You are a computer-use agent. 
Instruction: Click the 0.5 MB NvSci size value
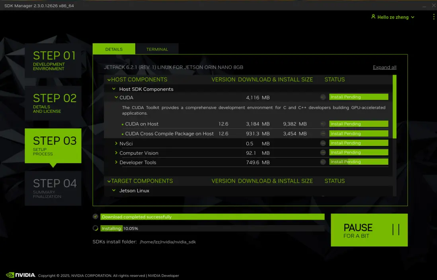click(258, 144)
